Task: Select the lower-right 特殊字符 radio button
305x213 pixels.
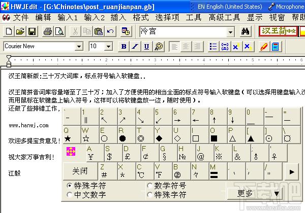Action: [x=149, y=195]
